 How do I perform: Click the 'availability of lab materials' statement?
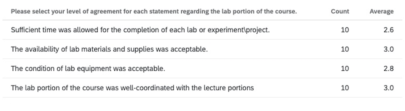pos(109,49)
